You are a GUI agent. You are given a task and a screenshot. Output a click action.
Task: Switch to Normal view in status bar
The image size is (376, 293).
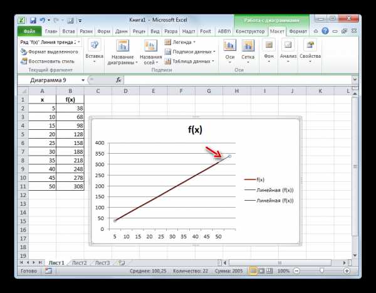[x=253, y=271]
